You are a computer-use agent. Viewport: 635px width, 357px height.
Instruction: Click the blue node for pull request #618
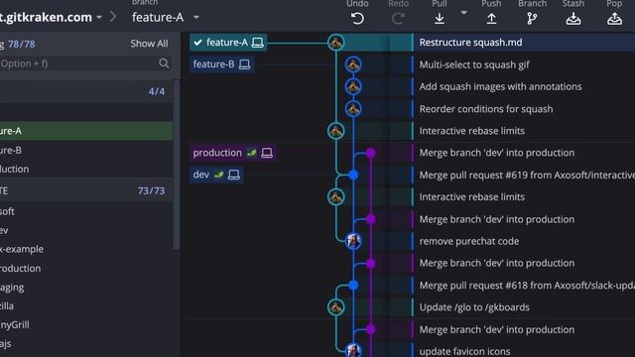[x=353, y=286]
